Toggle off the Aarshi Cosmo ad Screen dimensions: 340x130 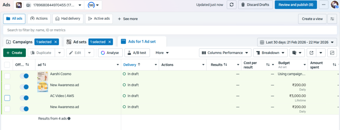pos(24,76)
